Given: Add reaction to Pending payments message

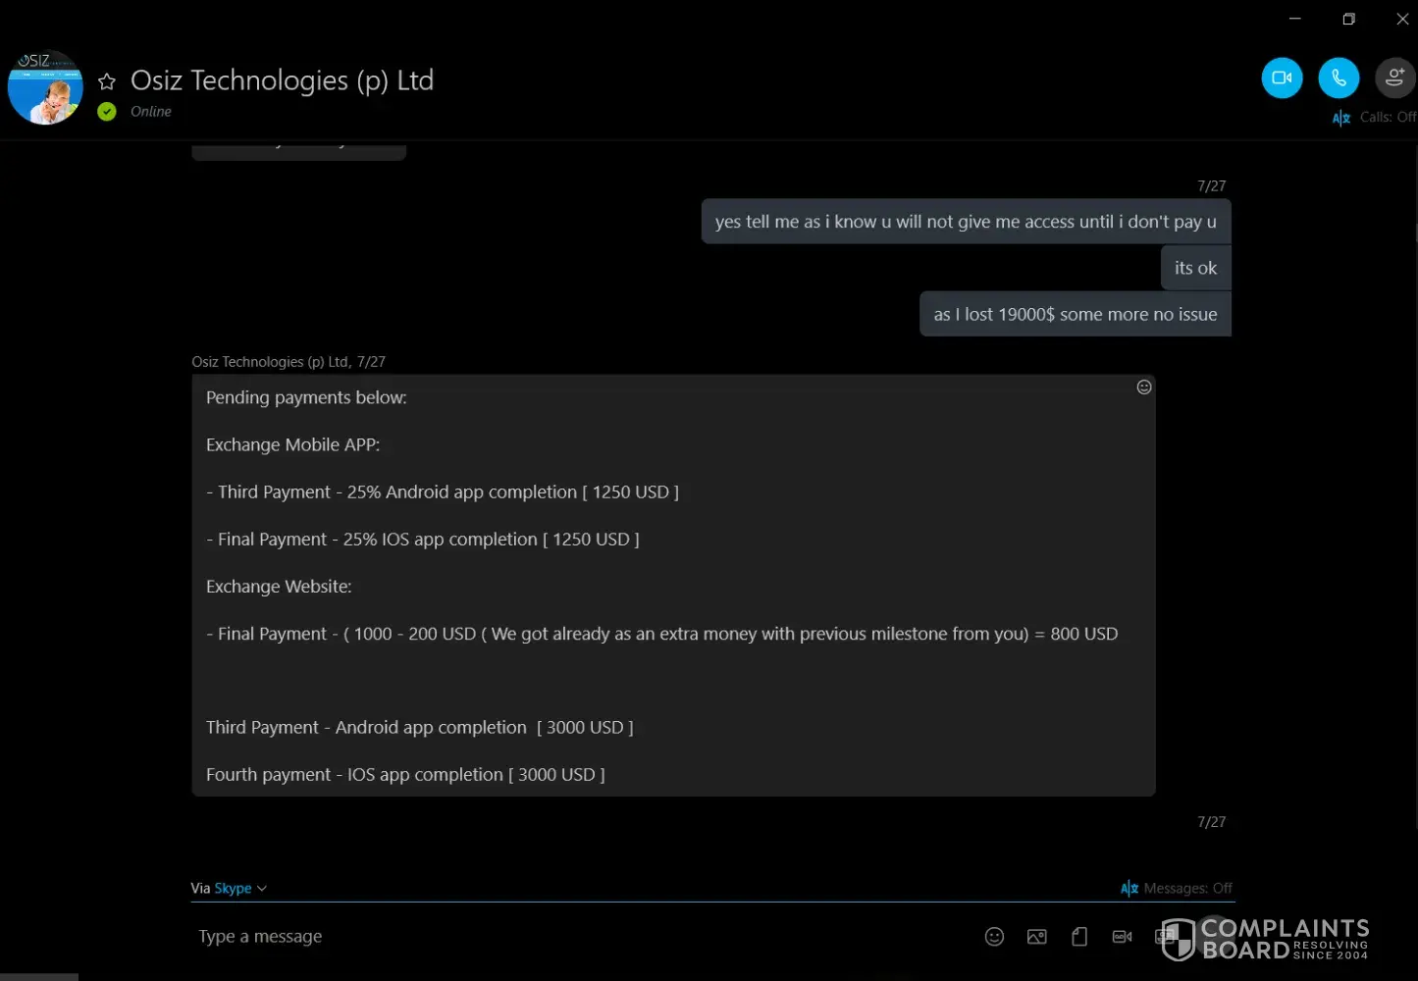Looking at the screenshot, I should pos(1144,387).
